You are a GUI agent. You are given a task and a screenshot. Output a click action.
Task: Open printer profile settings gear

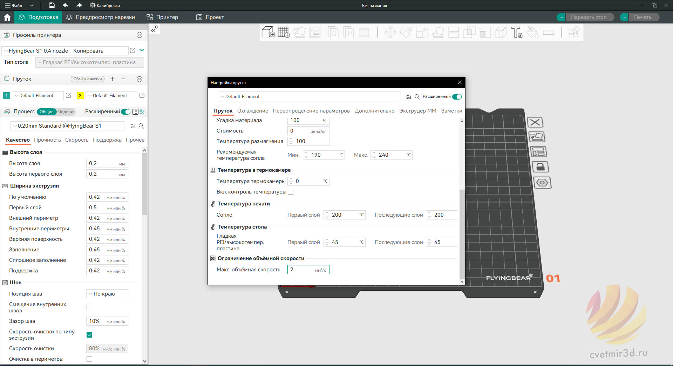140,35
